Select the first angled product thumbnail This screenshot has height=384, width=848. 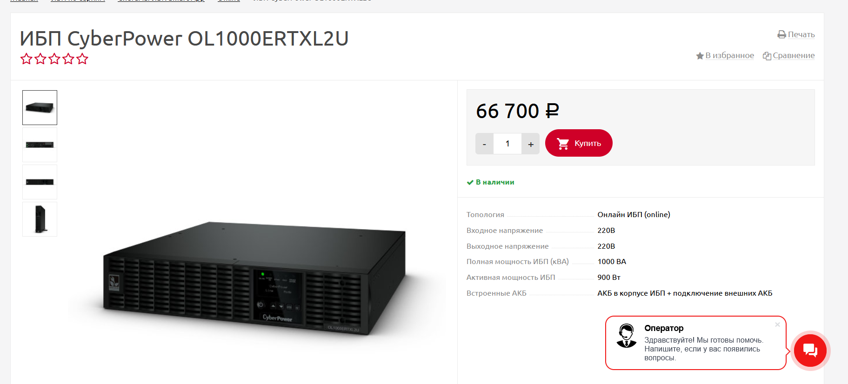[x=40, y=107]
